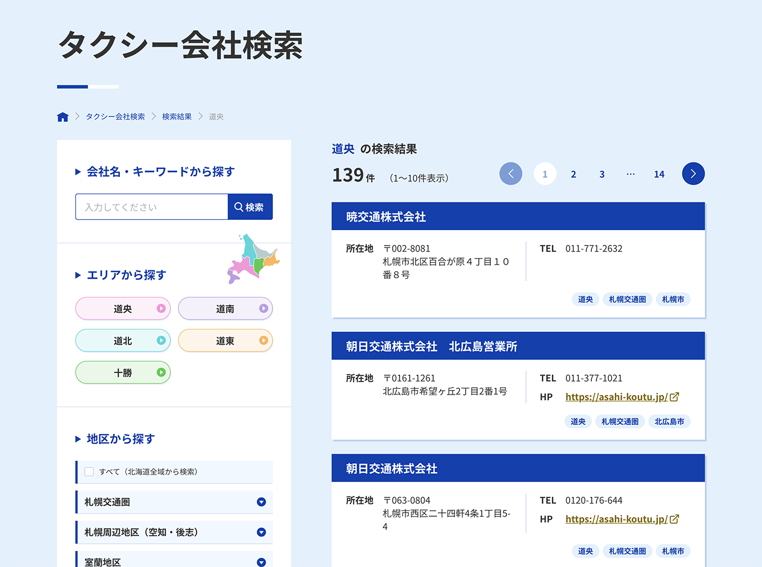Click the previous page arrow button
The image size is (762, 567).
click(x=510, y=174)
